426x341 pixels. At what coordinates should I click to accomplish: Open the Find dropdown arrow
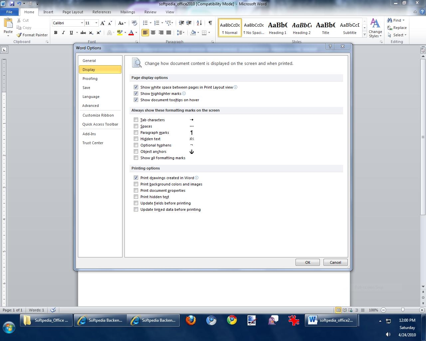tap(403, 20)
